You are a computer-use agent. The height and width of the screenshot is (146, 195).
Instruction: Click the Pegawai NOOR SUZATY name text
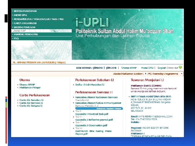tap(150, 129)
